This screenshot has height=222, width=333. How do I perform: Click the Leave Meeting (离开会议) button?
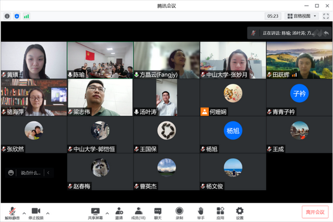click(x=315, y=212)
